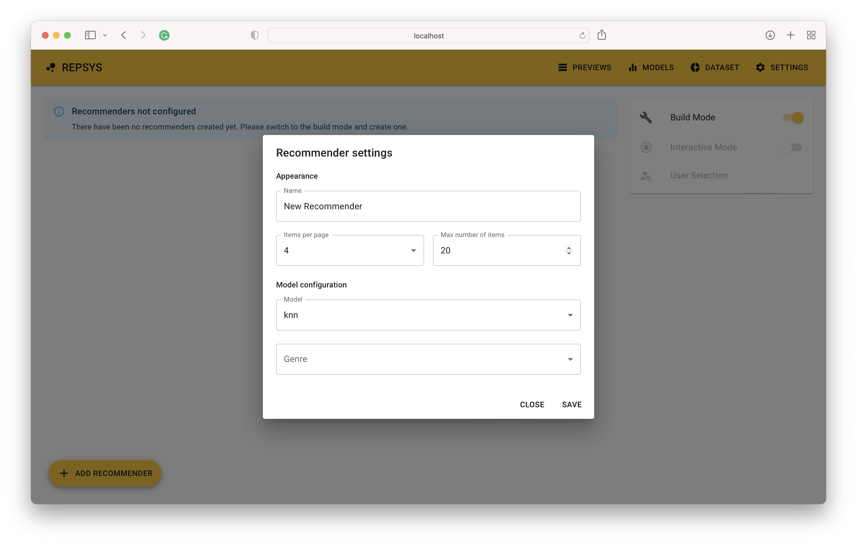857x545 pixels.
Task: Click the Repsys logo icon
Action: (51, 67)
